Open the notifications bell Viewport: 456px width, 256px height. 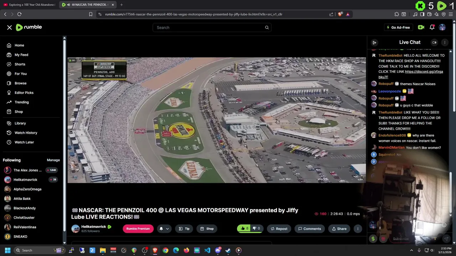[432, 27]
